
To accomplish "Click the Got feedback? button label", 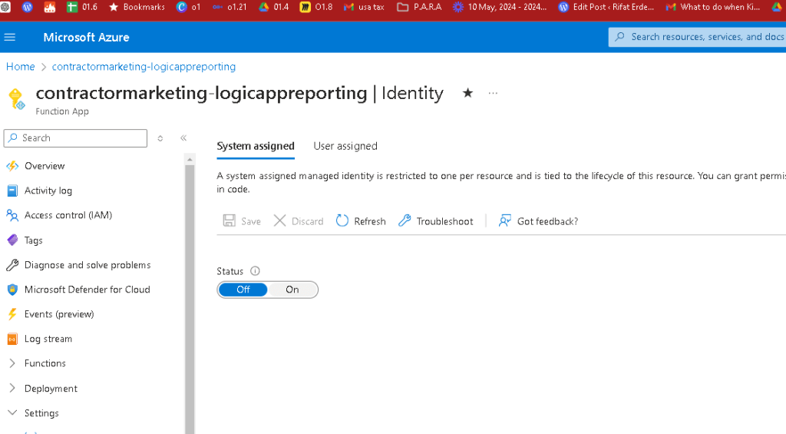I will pyautogui.click(x=547, y=221).
